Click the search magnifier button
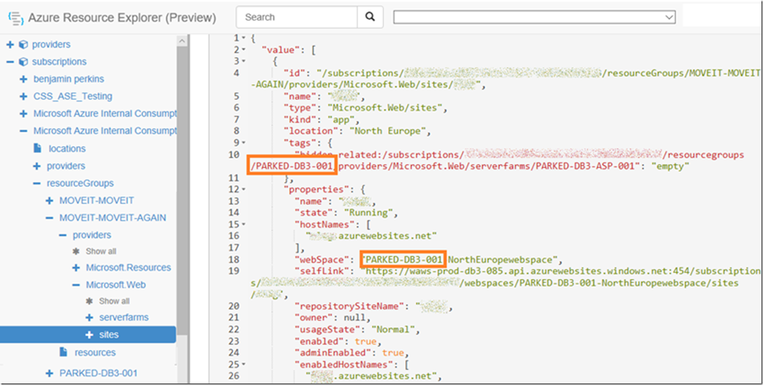Screen dimensions: 763x385 point(370,17)
